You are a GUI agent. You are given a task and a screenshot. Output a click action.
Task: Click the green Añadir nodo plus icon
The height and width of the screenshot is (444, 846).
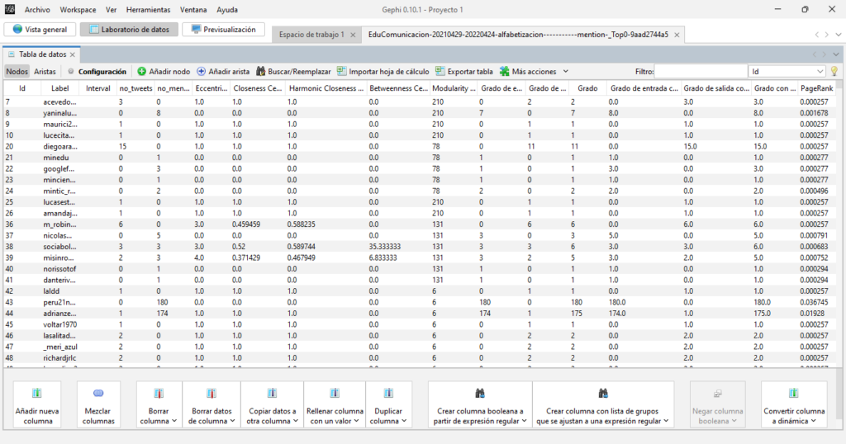point(142,71)
